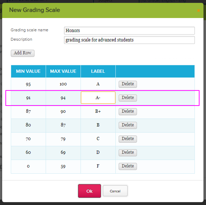Click the Grading scale name field
The width and height of the screenshot is (206, 205).
point(129,31)
